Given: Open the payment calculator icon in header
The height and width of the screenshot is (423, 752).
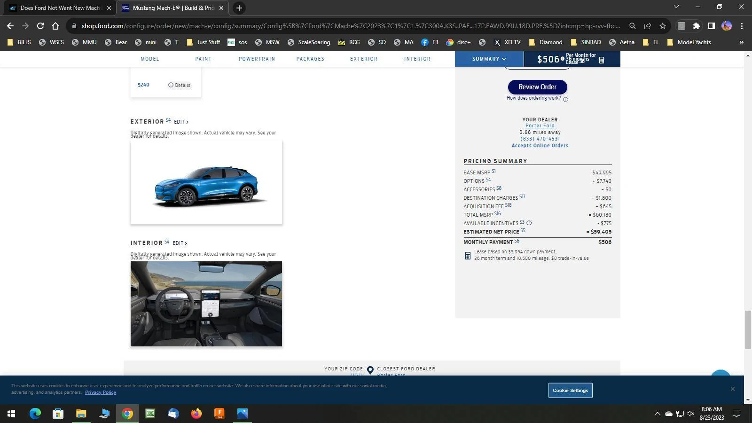Looking at the screenshot, I should pyautogui.click(x=602, y=60).
